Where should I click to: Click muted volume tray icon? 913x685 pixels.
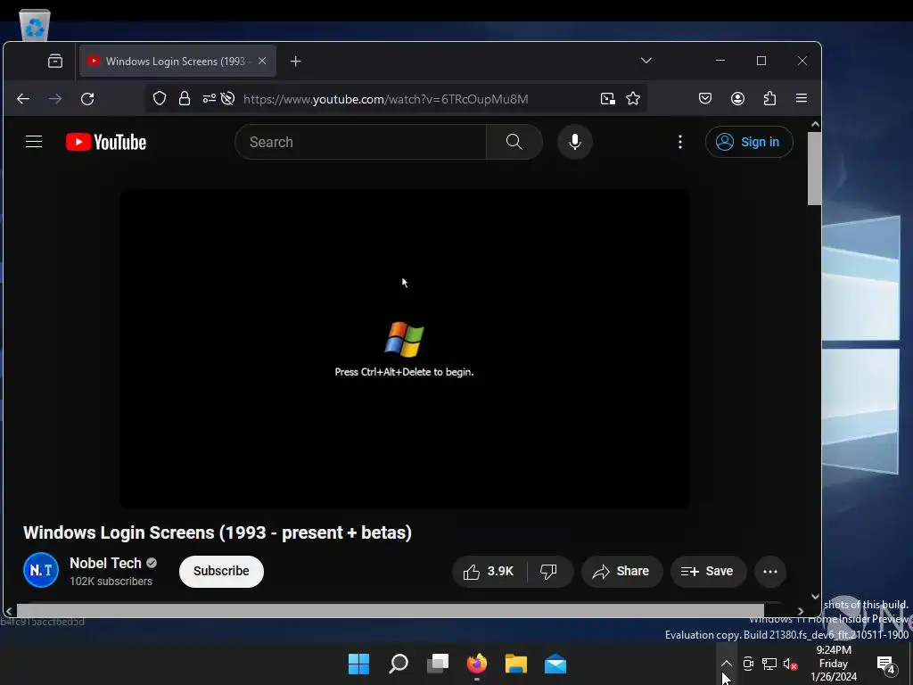[790, 664]
